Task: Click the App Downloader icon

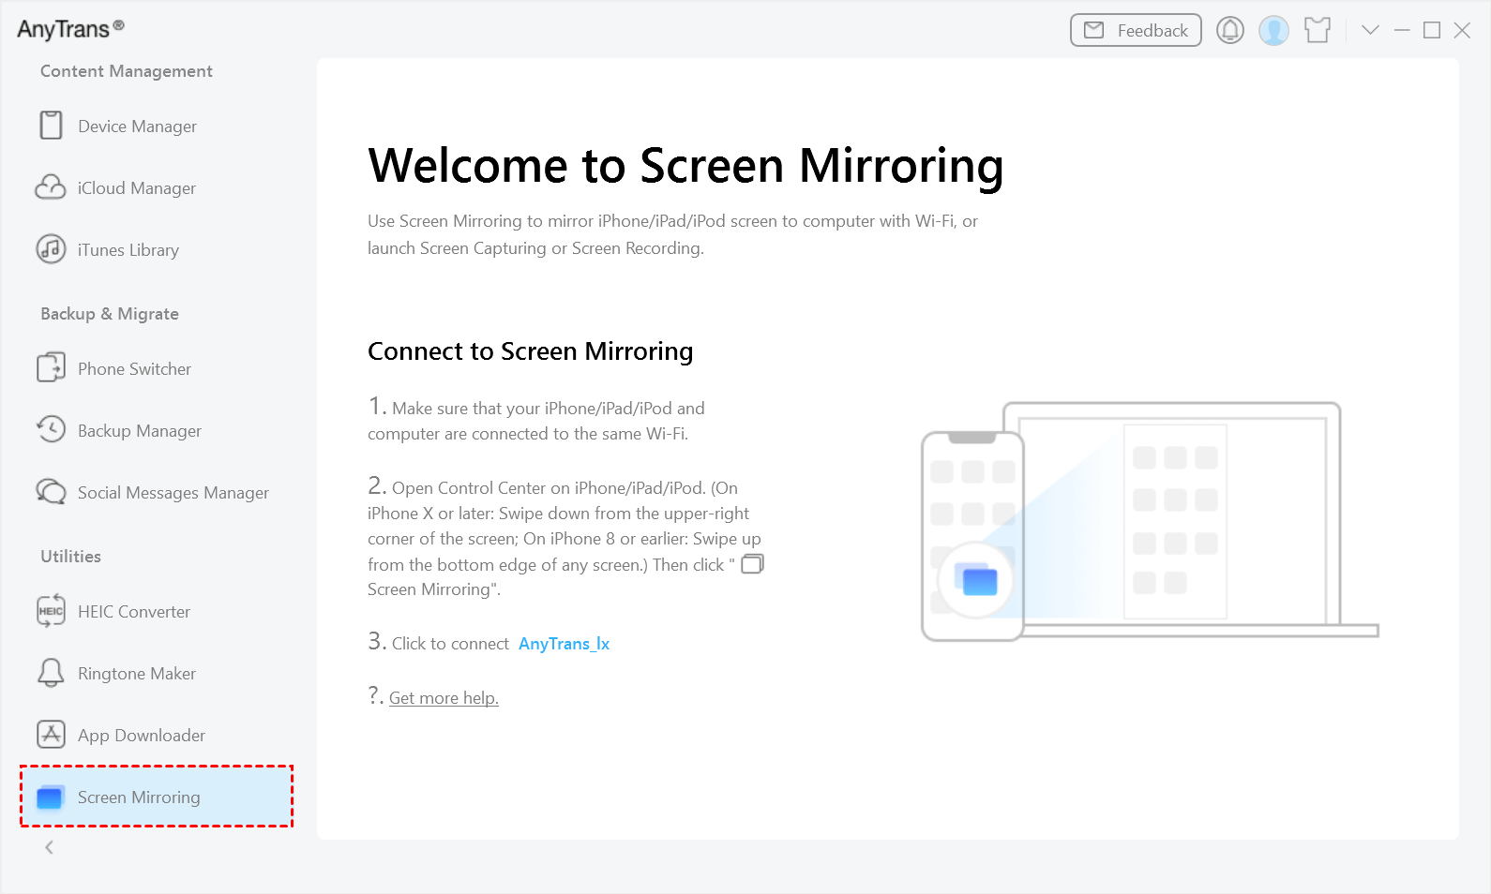Action: point(51,735)
